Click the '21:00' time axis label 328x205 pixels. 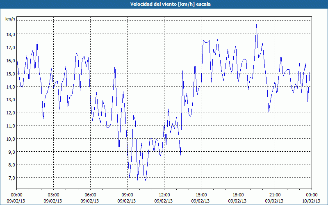point(275,195)
